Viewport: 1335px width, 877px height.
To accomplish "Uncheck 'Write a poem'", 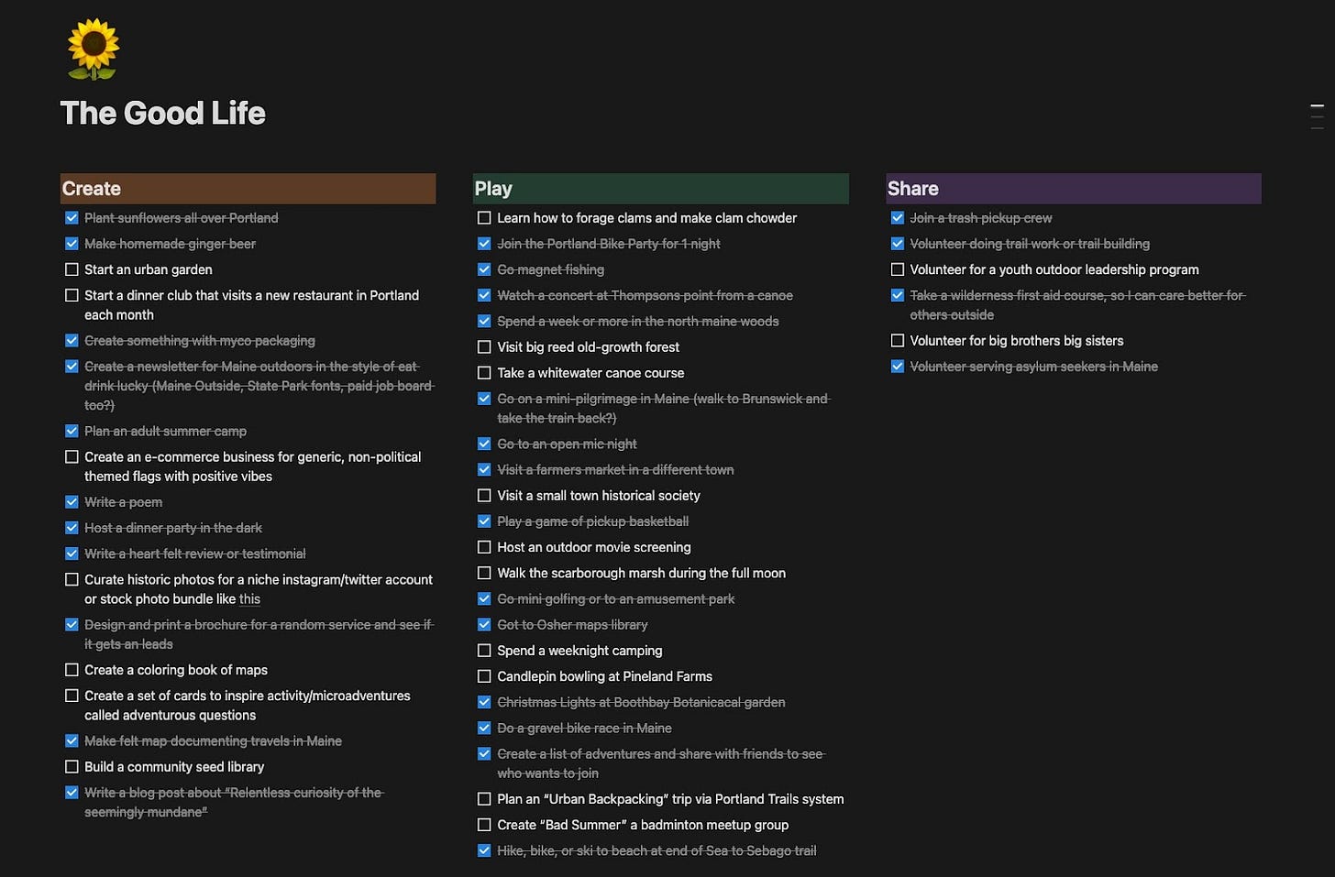I will pyautogui.click(x=72, y=502).
